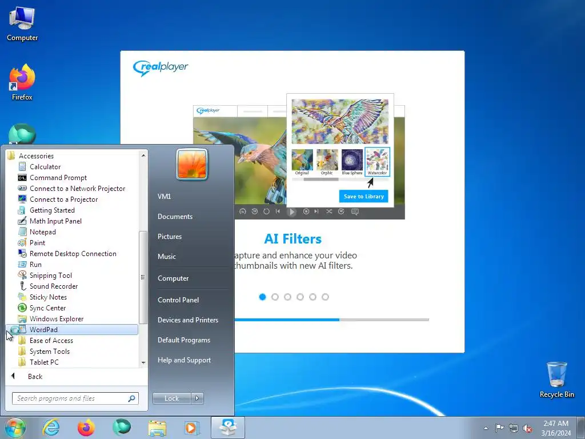Click network icon in system tray
The height and width of the screenshot is (439, 585).
pyautogui.click(x=514, y=428)
